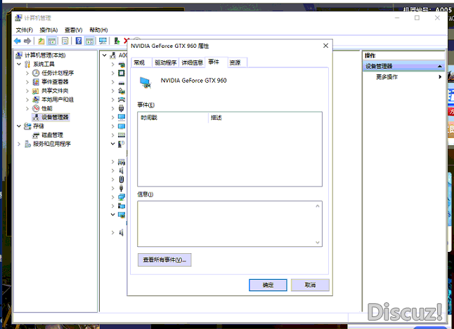
Task: Toggle the show/hide console tree toolbar icon
Action: (52, 41)
